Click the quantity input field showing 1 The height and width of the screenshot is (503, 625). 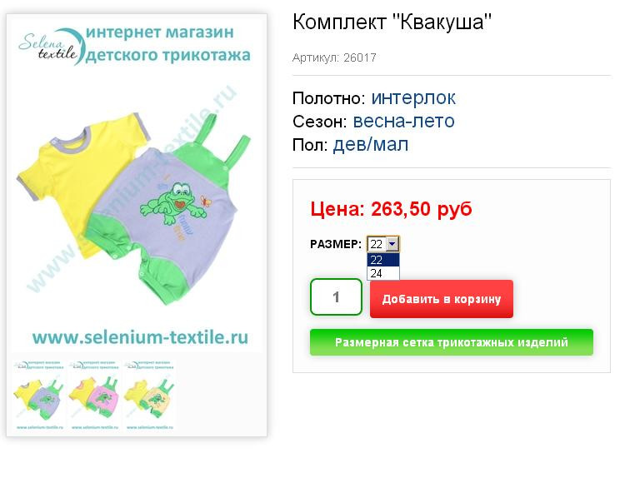tap(336, 297)
